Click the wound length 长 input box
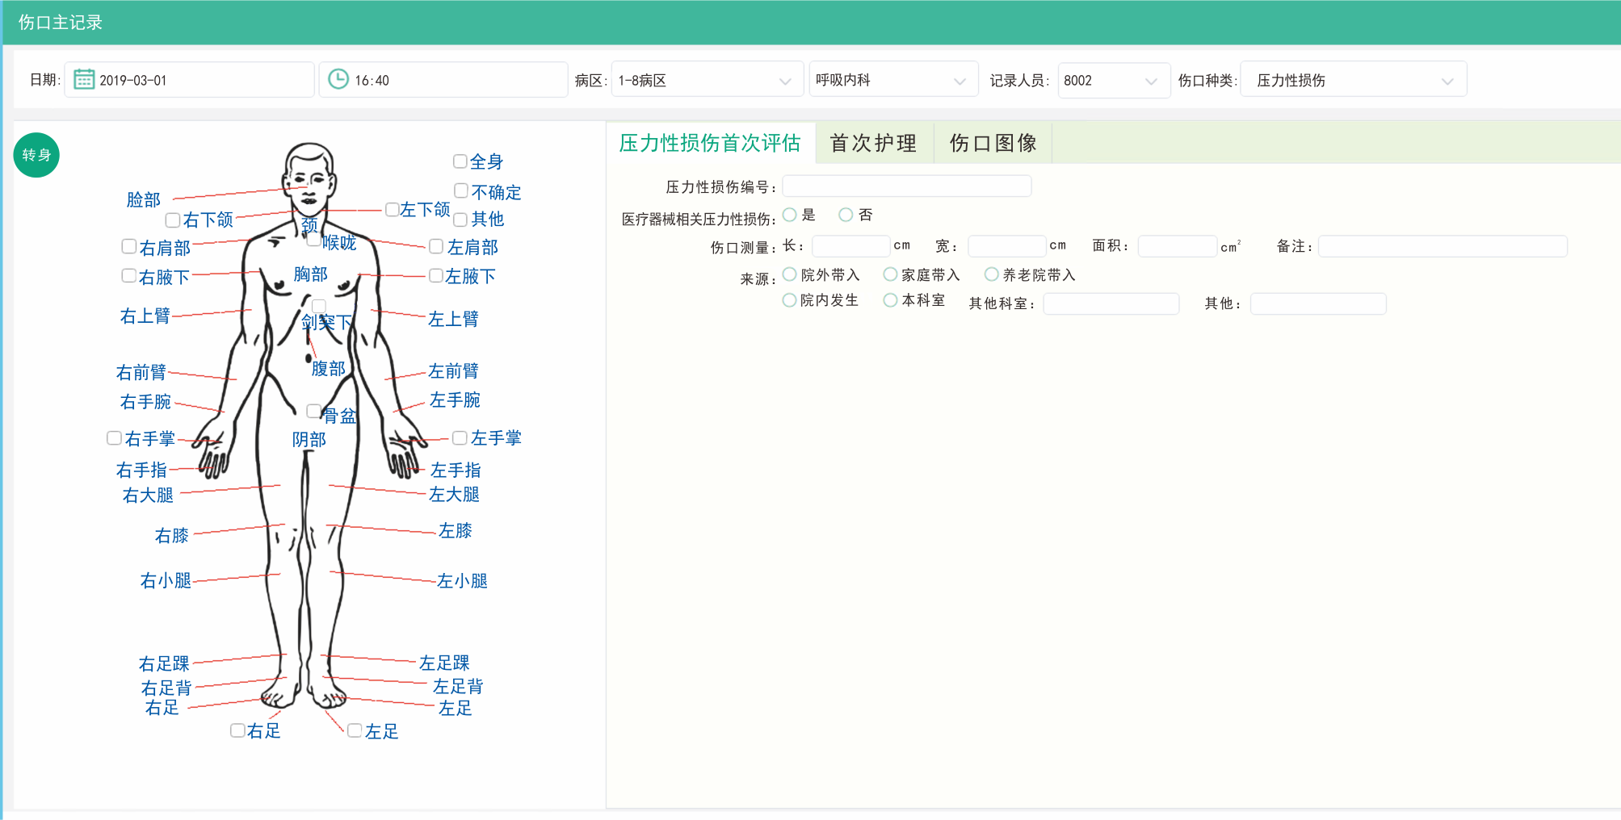Viewport: 1621px width, 820px height. tap(850, 246)
